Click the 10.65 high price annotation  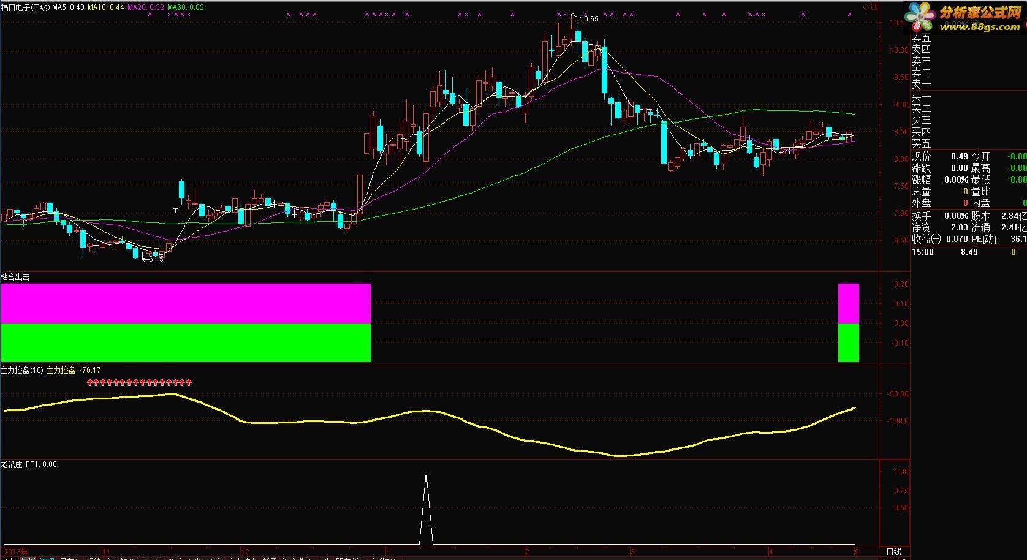pos(589,19)
